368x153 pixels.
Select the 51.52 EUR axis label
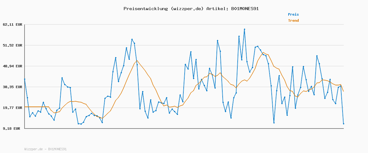point(13,45)
